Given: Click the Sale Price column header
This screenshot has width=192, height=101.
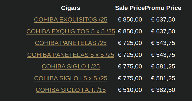Looking at the screenshot, I should (x=130, y=8).
